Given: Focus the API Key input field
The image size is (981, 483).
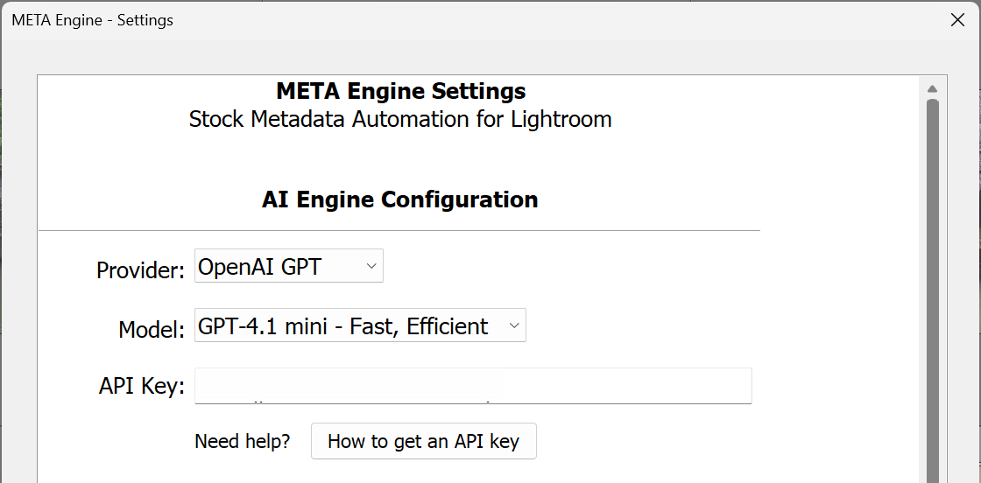Looking at the screenshot, I should tap(473, 386).
